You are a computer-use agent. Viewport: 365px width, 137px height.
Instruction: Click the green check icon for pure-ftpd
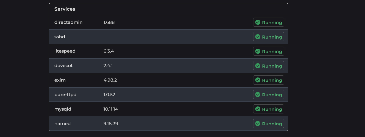click(258, 95)
